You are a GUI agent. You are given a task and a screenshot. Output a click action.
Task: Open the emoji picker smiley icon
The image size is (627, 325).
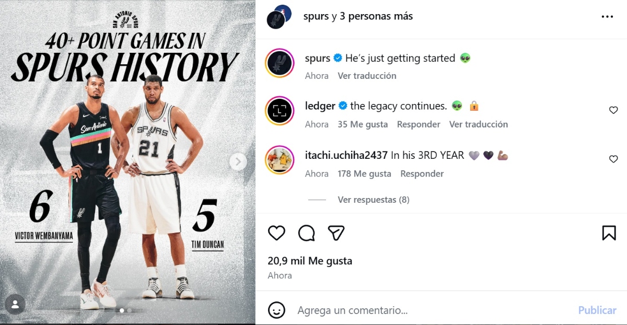pyautogui.click(x=276, y=310)
